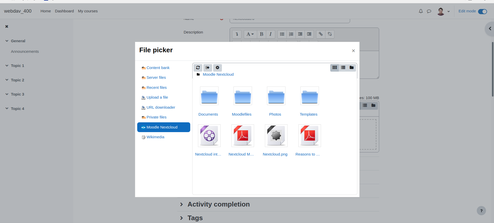Insert ordered list in editor
The image size is (494, 223).
[291, 34]
